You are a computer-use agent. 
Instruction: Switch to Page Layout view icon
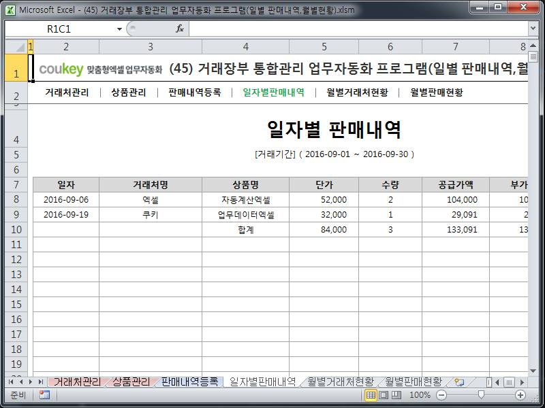click(x=384, y=395)
